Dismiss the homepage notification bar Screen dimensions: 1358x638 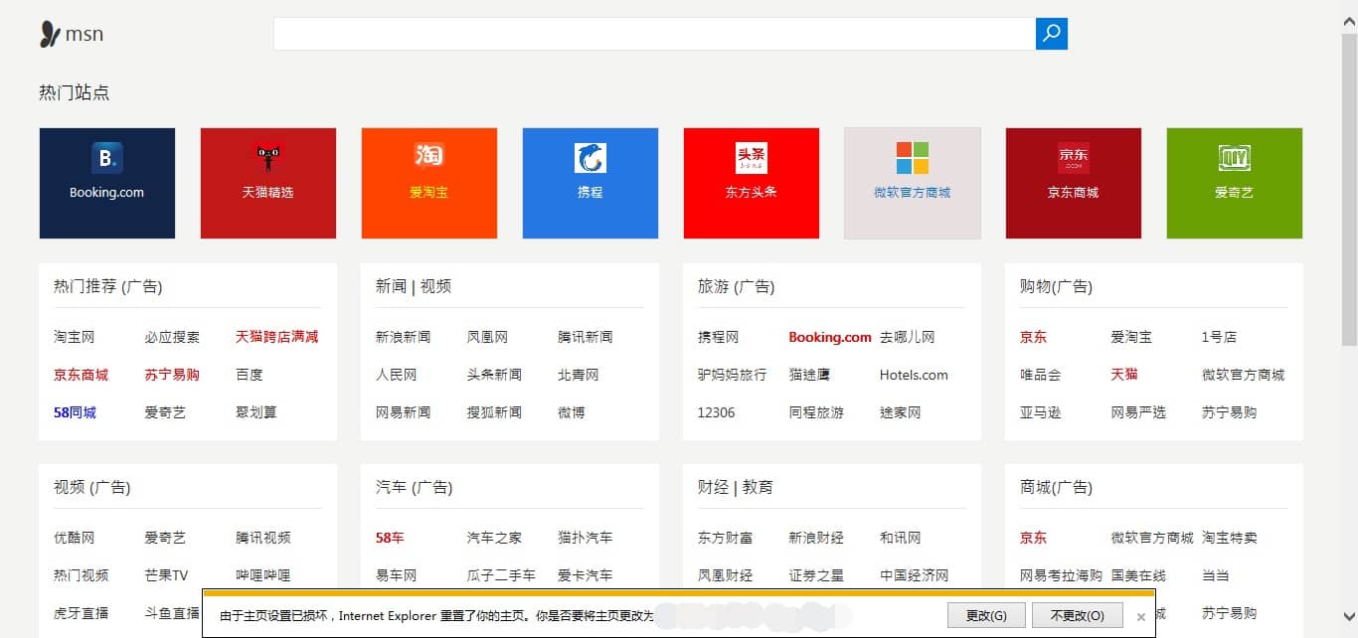[1140, 617]
